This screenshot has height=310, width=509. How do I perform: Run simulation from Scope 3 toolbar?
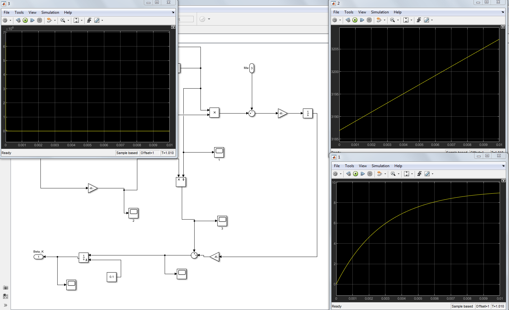point(25,20)
